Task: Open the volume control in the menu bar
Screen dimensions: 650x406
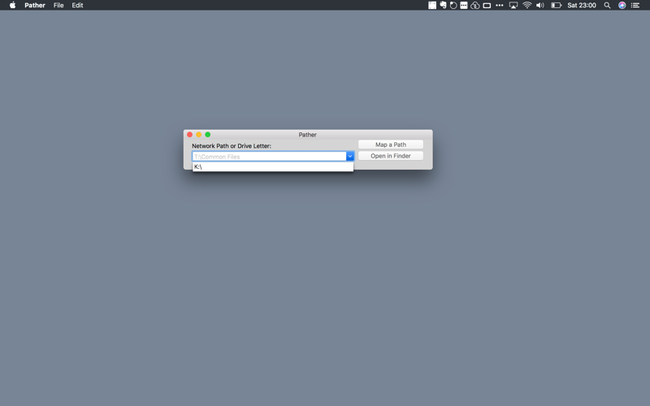Action: [x=539, y=6]
